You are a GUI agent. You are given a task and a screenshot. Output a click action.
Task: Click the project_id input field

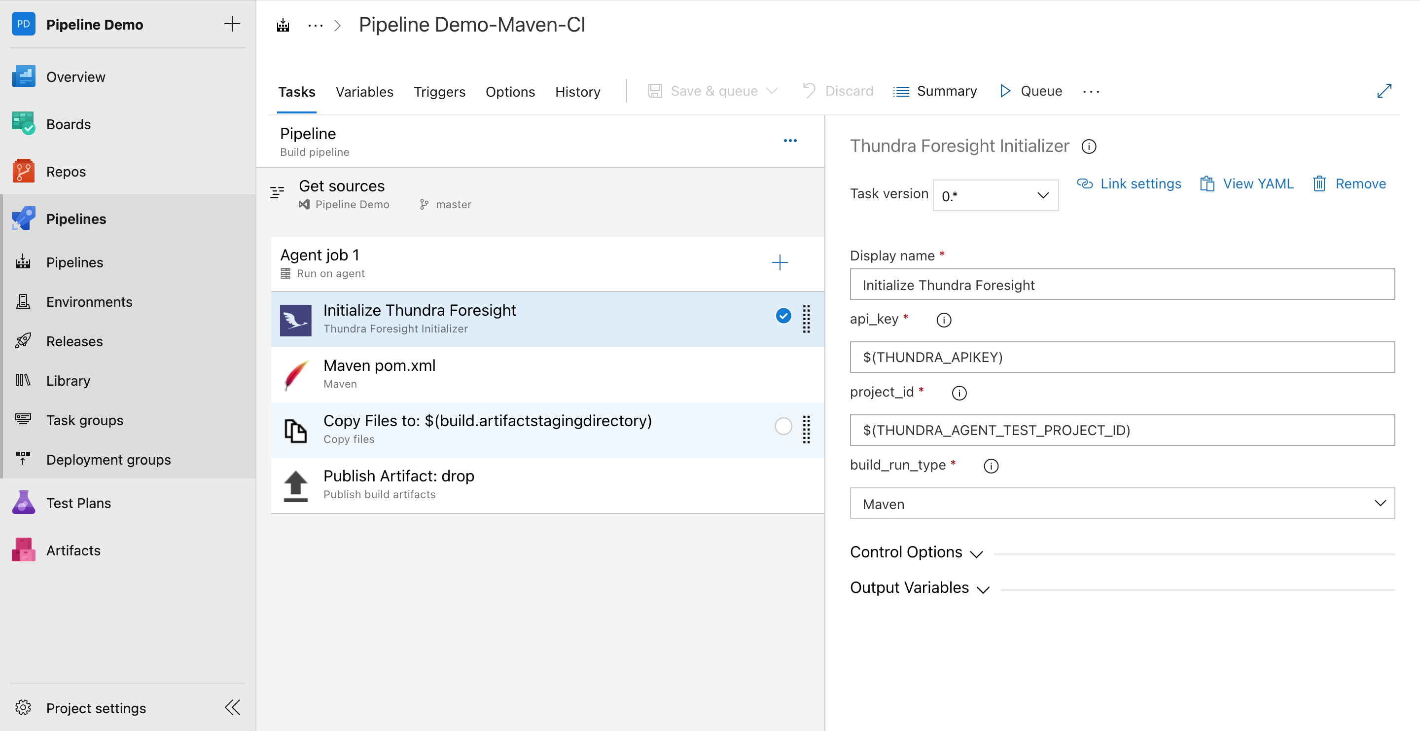click(1122, 430)
